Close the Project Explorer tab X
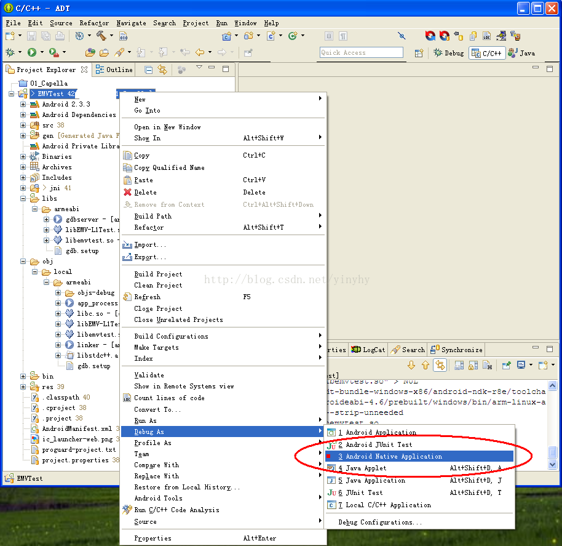The image size is (562, 546). (x=84, y=69)
